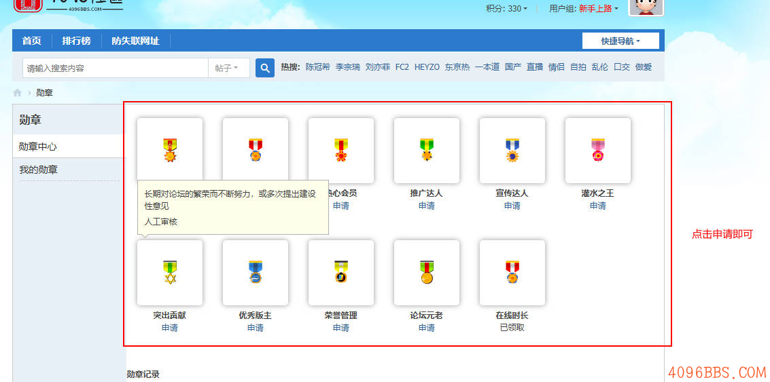Select the 在线时长 medal icon
770x382 pixels.
click(x=512, y=272)
